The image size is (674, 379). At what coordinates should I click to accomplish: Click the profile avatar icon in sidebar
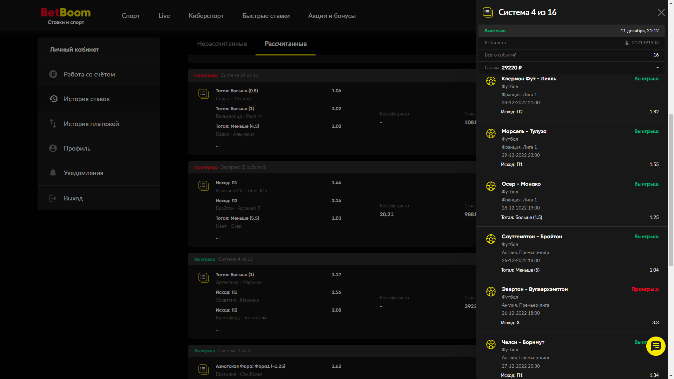[53, 148]
